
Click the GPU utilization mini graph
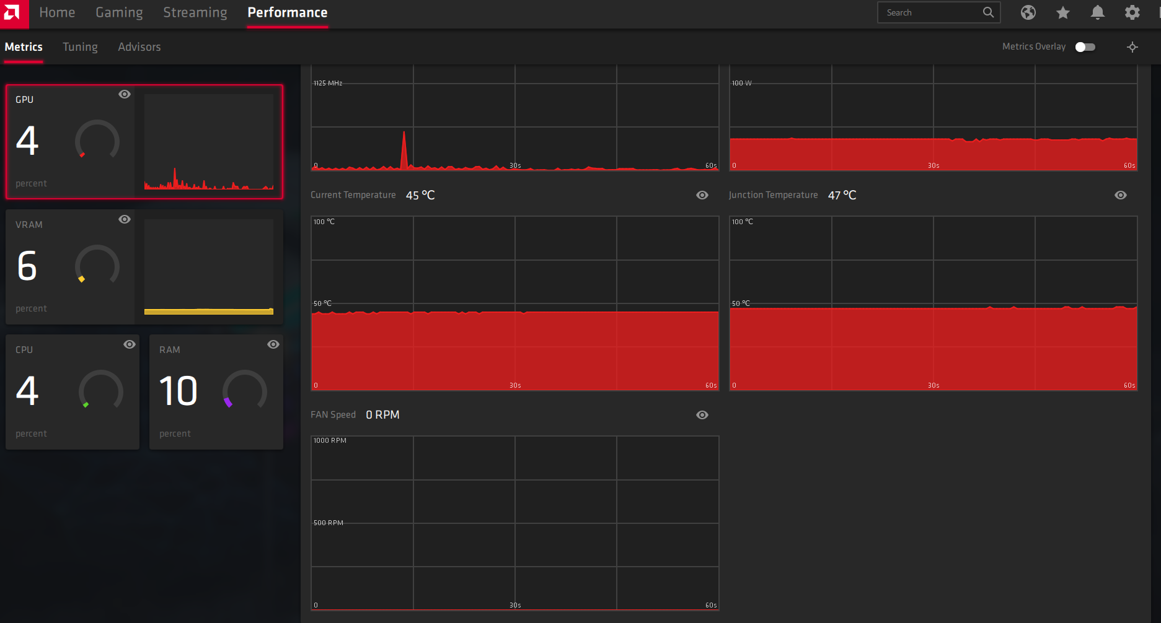click(x=209, y=142)
